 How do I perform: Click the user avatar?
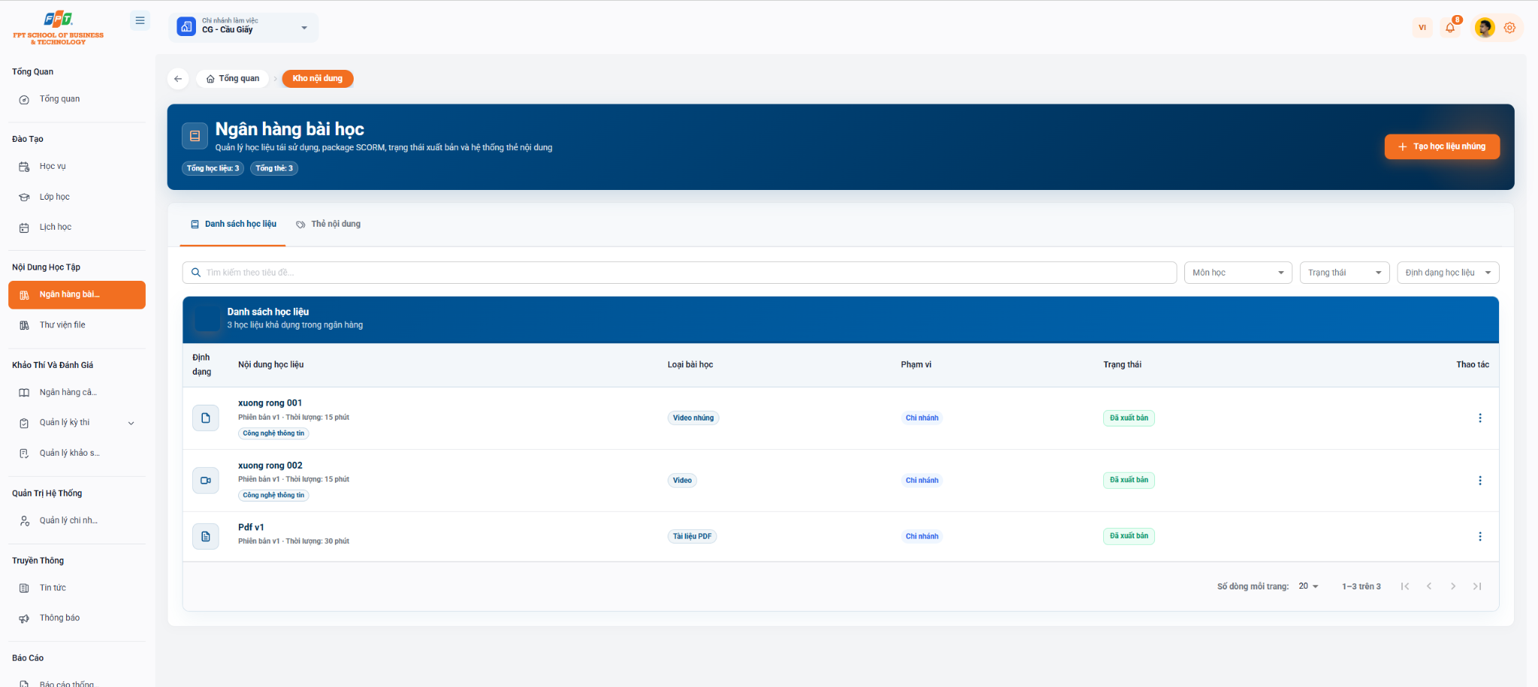pyautogui.click(x=1484, y=28)
